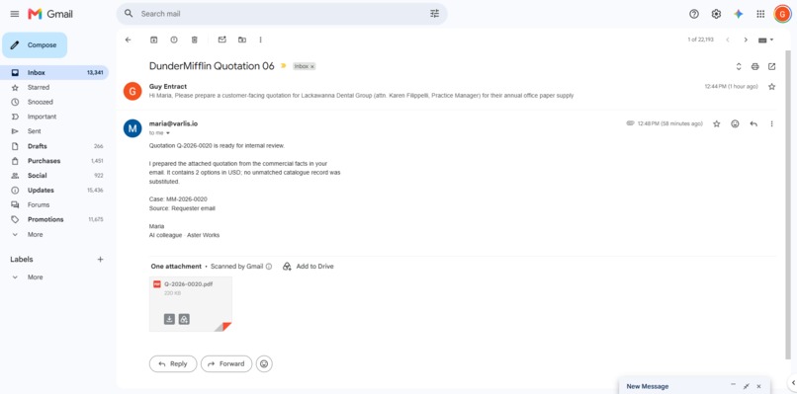The width and height of the screenshot is (797, 394).
Task: Go back to inbox arrow
Action: (129, 39)
